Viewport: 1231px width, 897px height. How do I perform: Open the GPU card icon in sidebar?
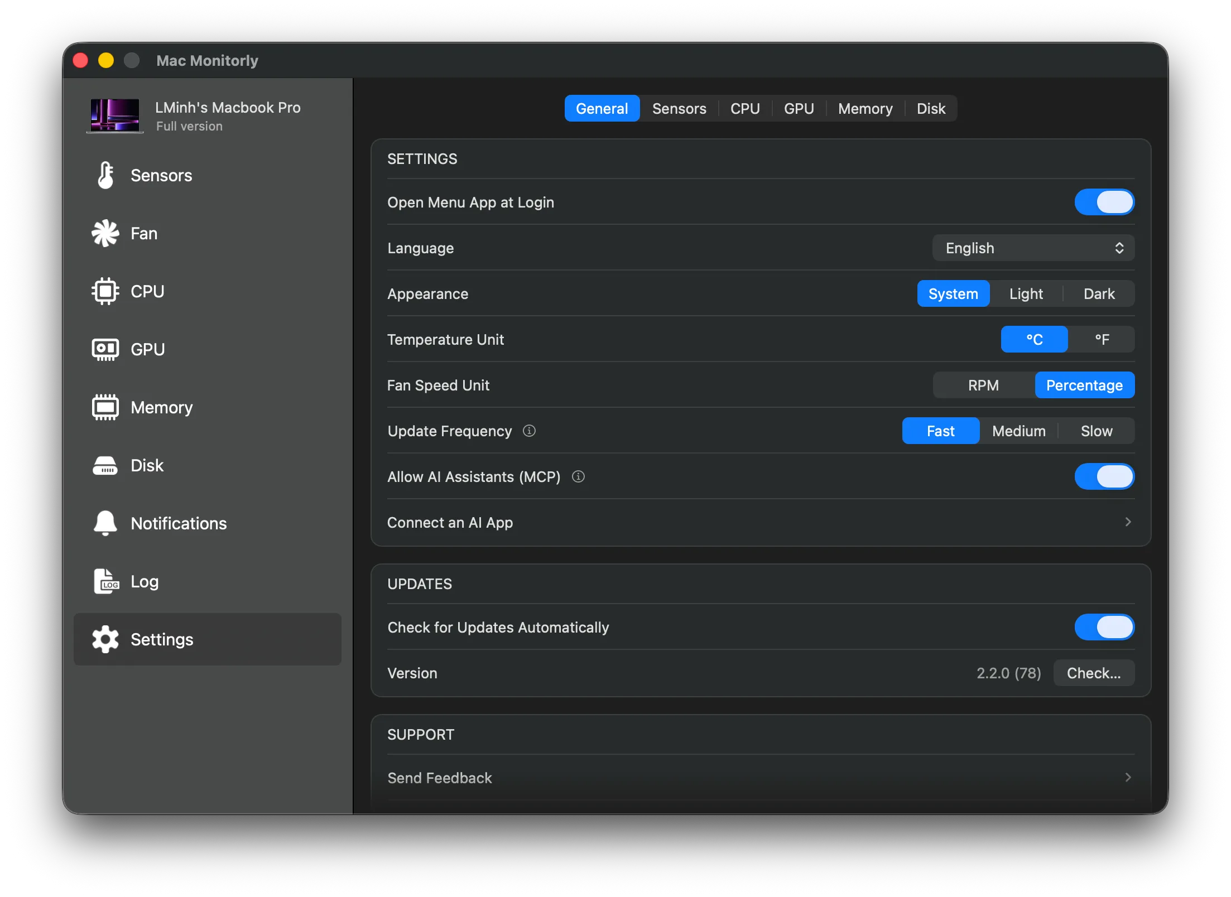tap(105, 349)
